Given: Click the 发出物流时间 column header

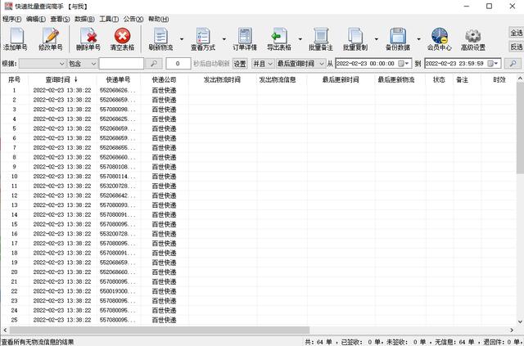Looking at the screenshot, I should tap(222, 79).
